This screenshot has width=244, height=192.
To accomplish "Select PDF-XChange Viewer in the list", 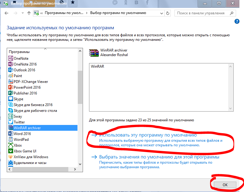I will tap(31, 82).
